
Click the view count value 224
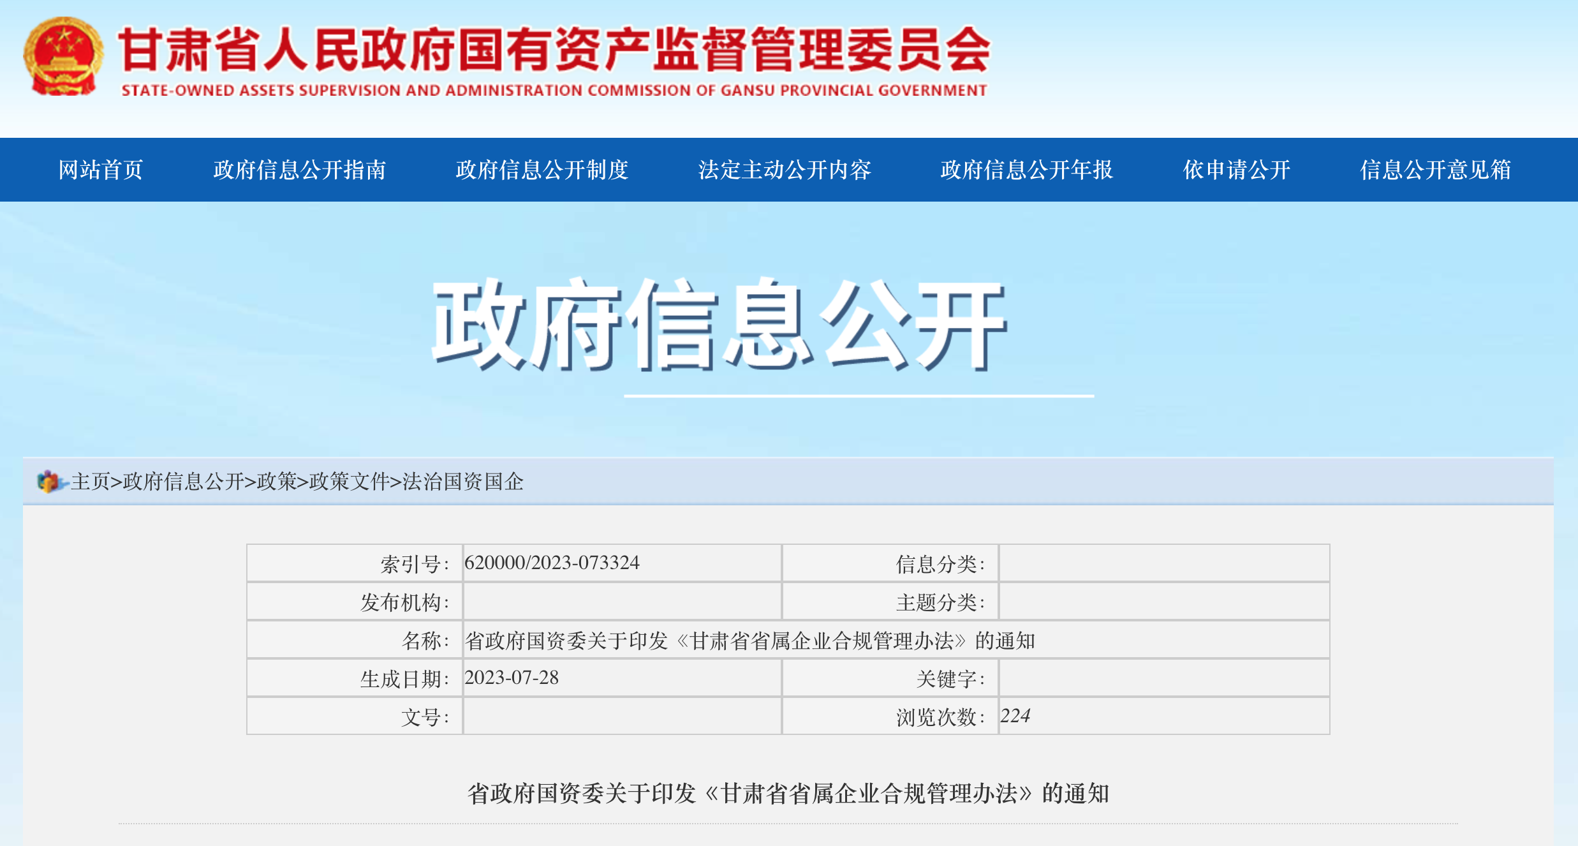(x=1015, y=716)
